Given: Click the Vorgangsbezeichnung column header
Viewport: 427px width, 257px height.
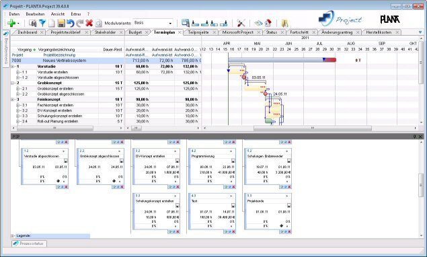Looking at the screenshot, I should tap(56, 50).
